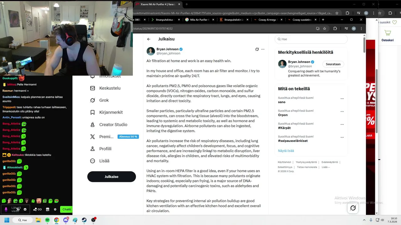
Task: Bookmark the X page with the star icon
Action: pyautogui.click(x=325, y=28)
